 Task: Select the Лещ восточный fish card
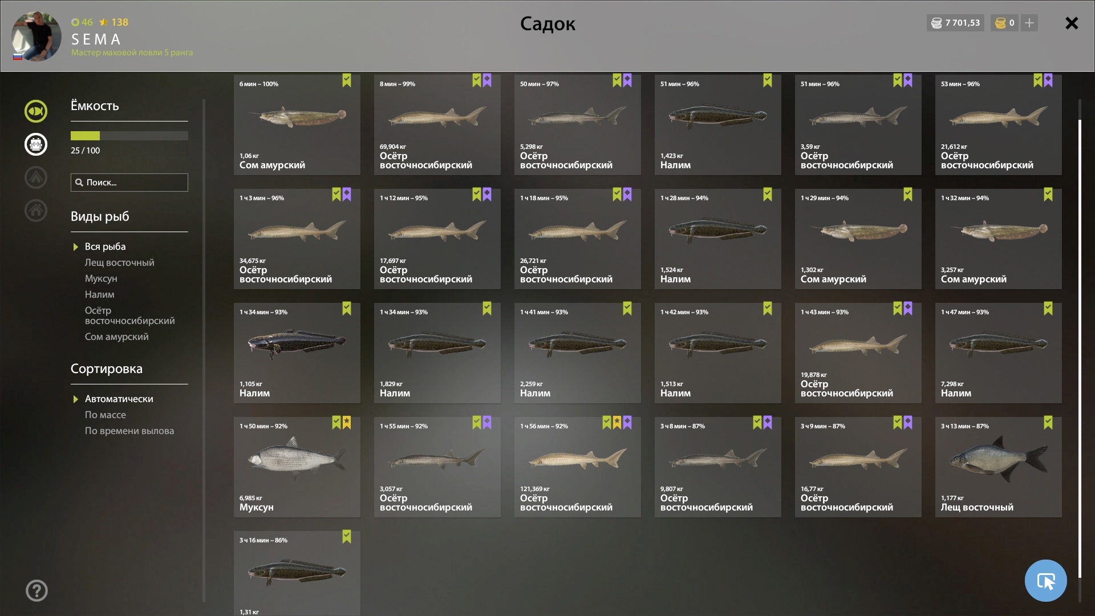998,467
